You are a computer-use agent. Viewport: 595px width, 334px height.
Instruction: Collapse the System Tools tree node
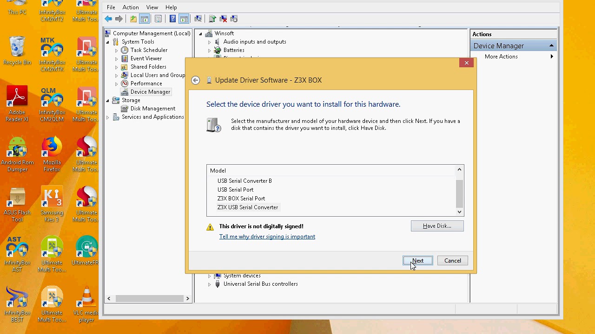[x=108, y=42]
